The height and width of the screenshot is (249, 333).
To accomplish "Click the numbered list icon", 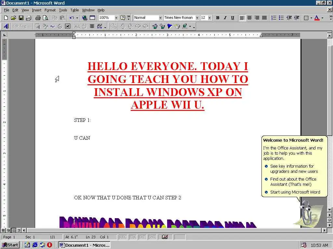I will [274, 18].
